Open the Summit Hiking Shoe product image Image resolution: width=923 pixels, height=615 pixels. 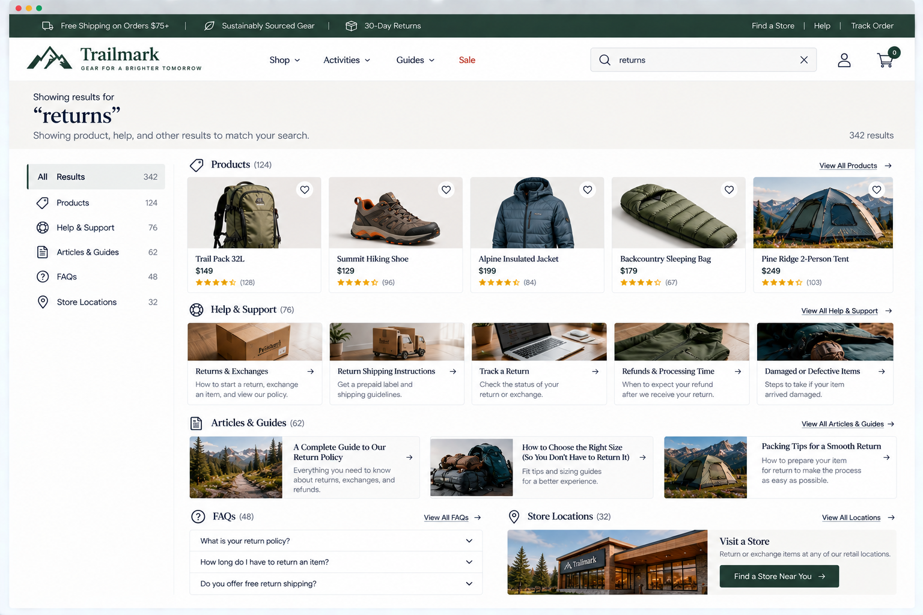point(396,213)
